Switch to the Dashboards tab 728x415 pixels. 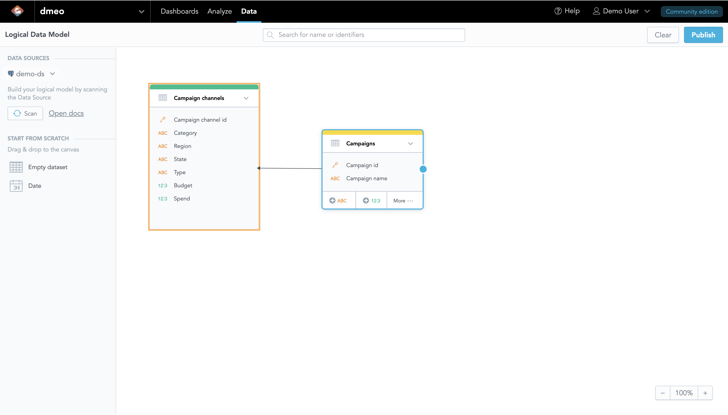pos(179,11)
